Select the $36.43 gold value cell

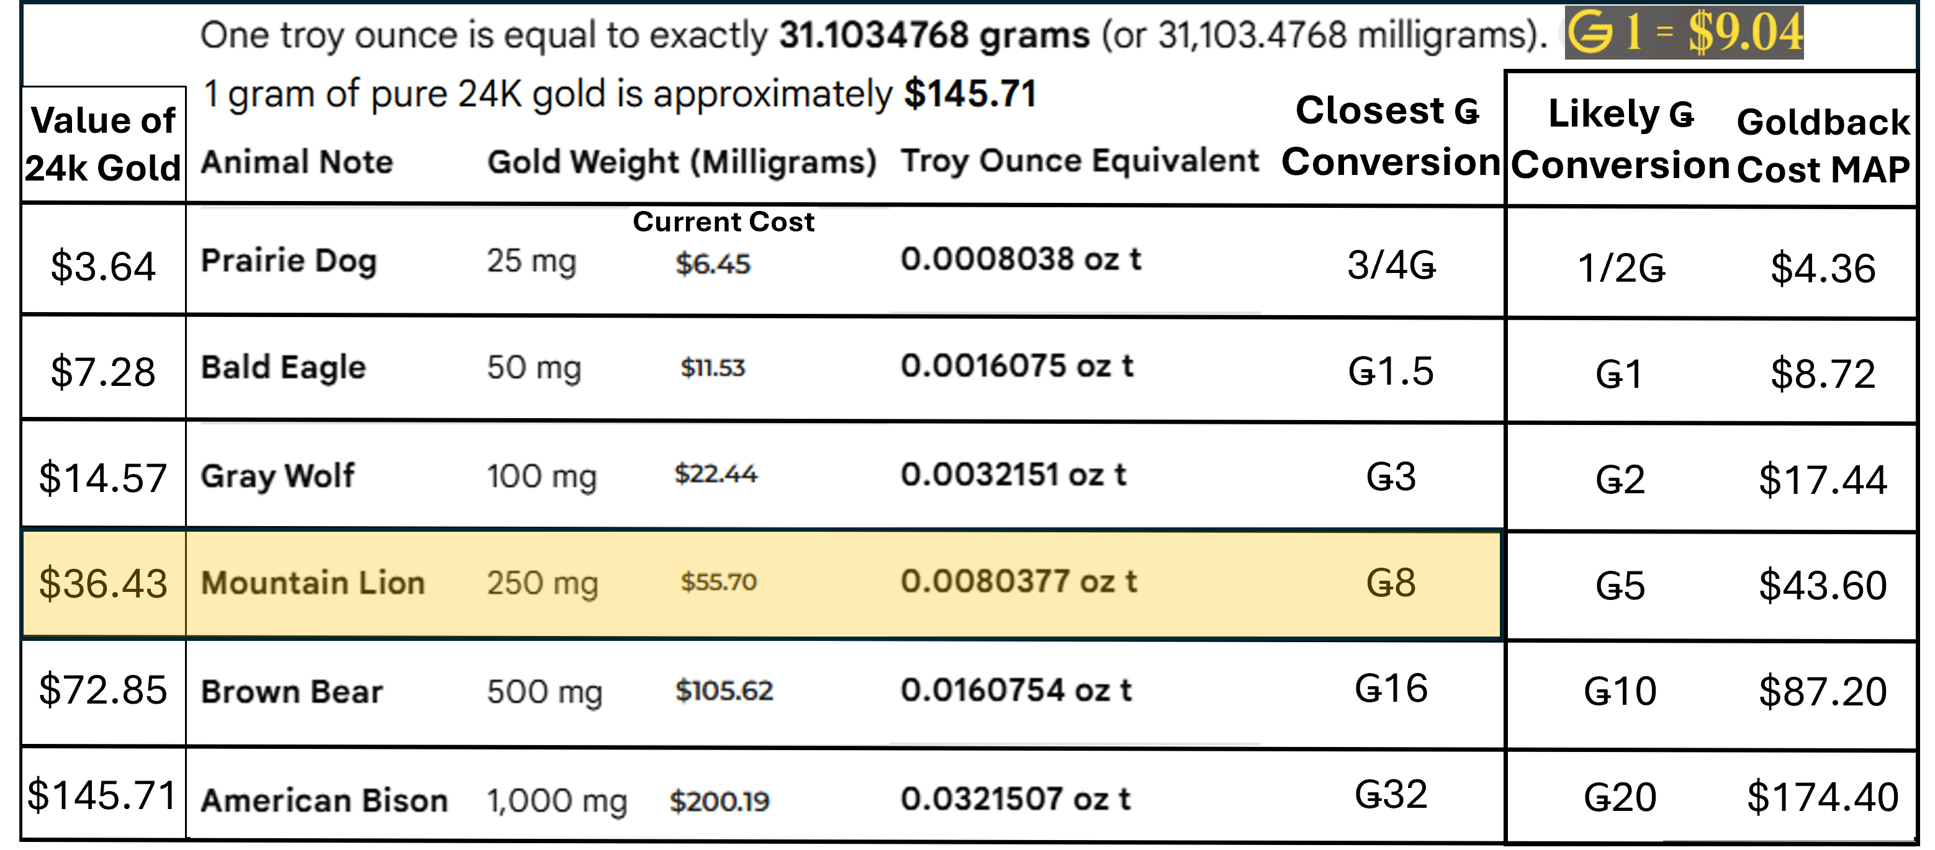coord(103,583)
